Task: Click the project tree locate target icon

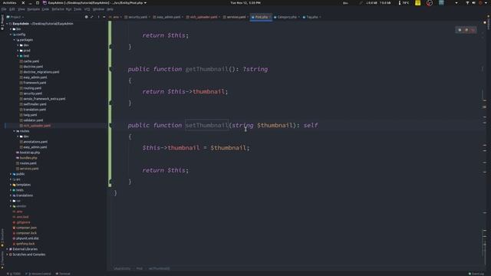Action: [87, 17]
